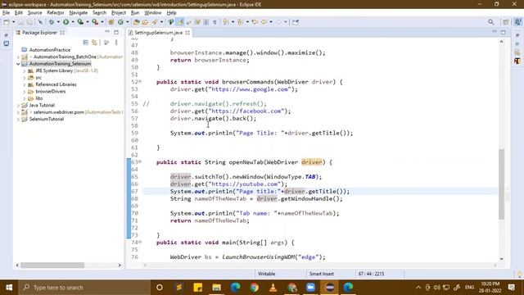Screen dimensions: 524x295
Task: Open the Source menu
Action: tap(34, 13)
